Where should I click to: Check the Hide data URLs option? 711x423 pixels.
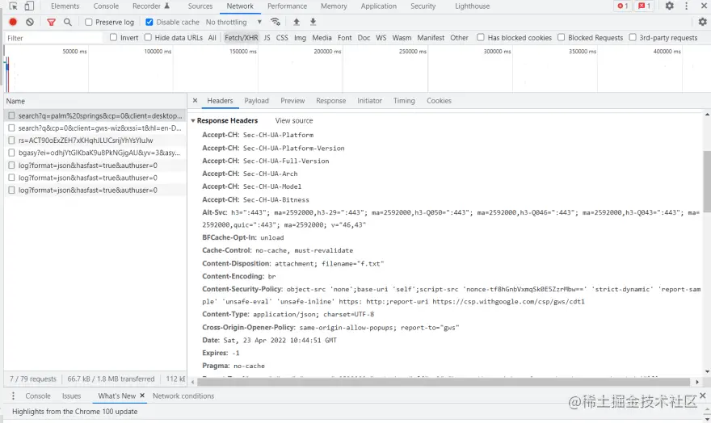click(x=148, y=38)
